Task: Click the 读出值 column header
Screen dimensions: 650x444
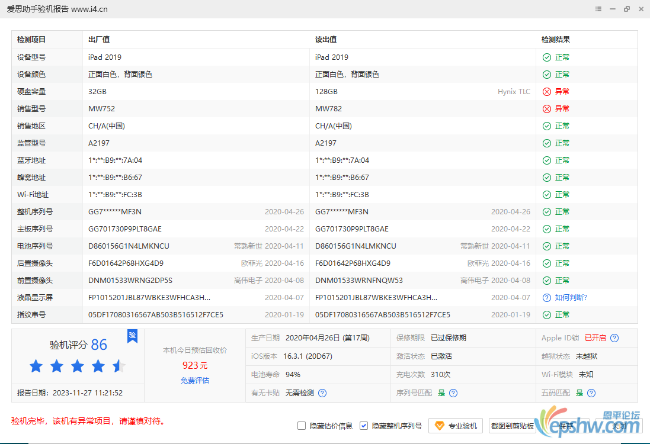Action: coord(326,40)
